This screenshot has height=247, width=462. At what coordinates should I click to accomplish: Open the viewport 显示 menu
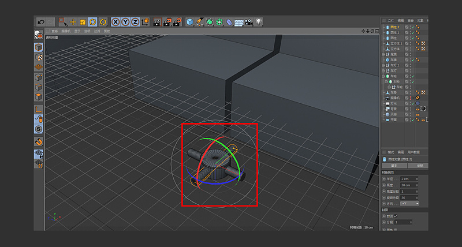[77, 31]
